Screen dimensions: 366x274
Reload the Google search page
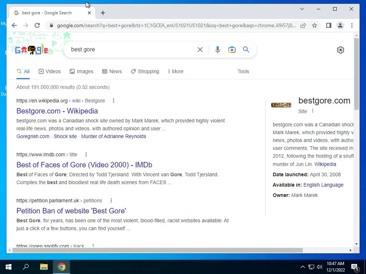click(x=37, y=25)
